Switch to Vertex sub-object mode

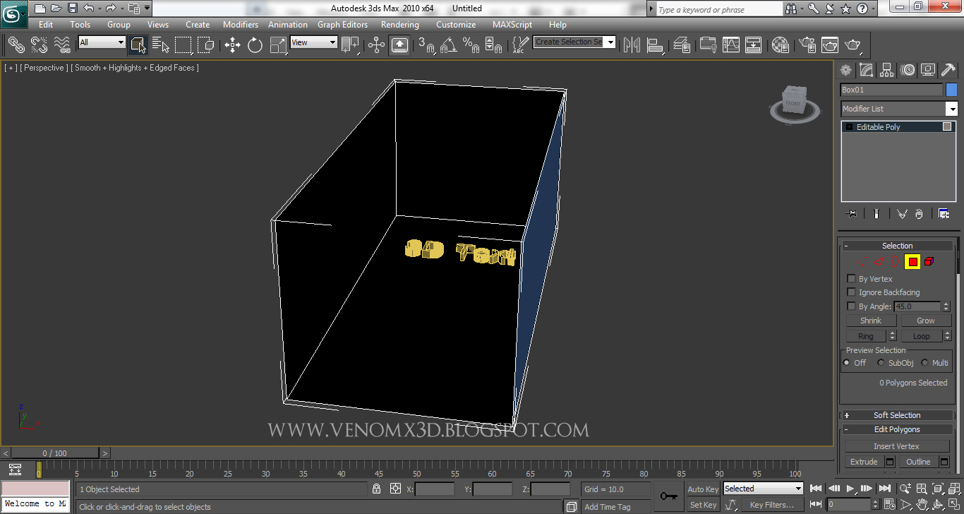(861, 261)
